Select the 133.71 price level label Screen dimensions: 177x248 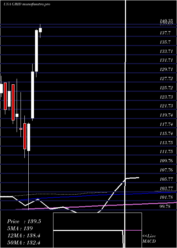pyautogui.click(x=166, y=51)
